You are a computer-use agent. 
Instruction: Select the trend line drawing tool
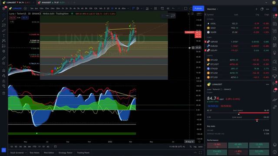[4, 20]
